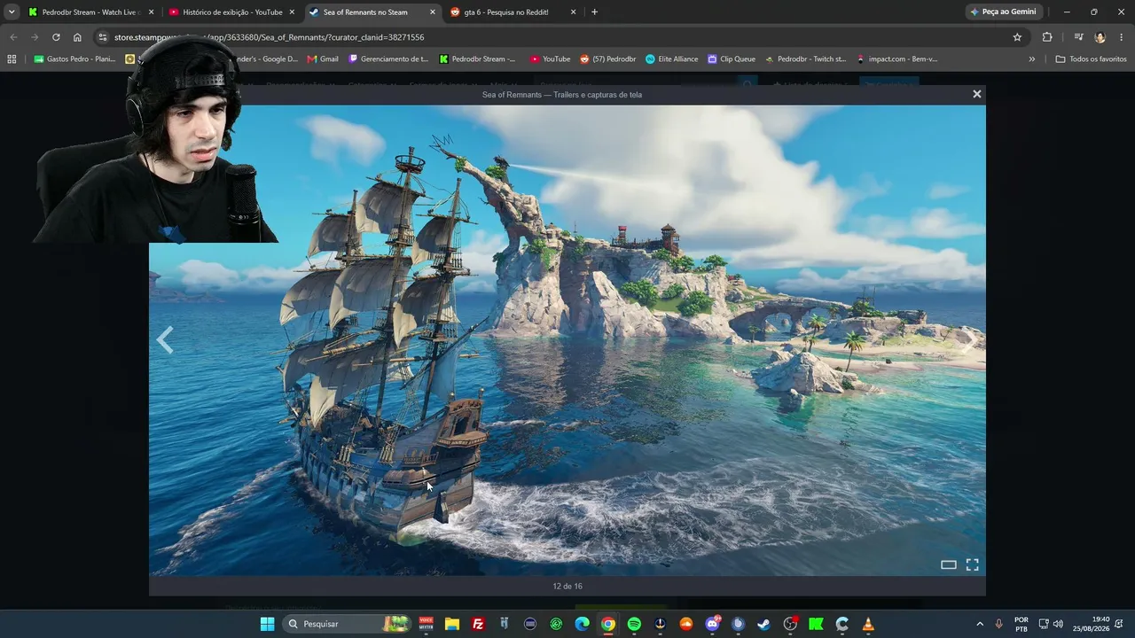Expand the hidden bookmarks overflow chevron
This screenshot has width=1135, height=638.
click(1031, 59)
